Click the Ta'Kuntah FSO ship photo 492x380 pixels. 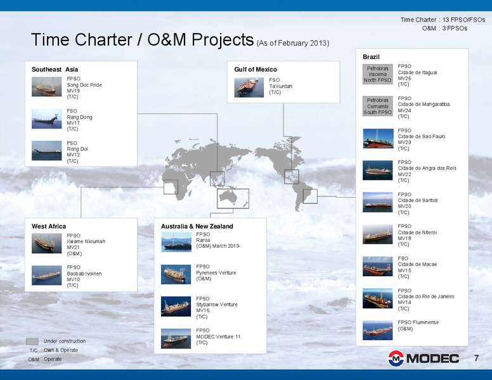pos(249,87)
